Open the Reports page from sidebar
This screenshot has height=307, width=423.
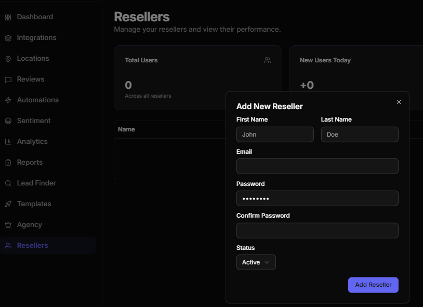click(x=30, y=163)
